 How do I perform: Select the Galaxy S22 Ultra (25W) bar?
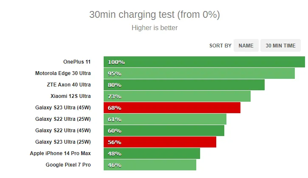(165, 119)
